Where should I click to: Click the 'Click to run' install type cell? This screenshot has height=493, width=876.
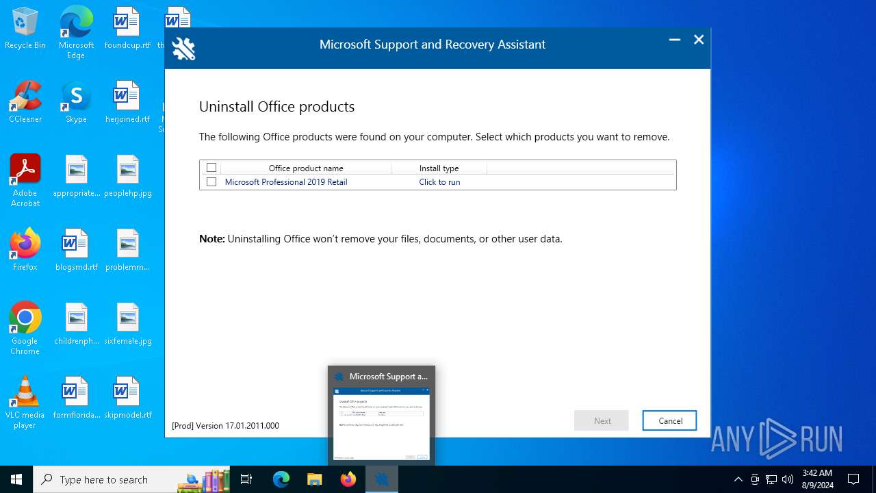[439, 182]
